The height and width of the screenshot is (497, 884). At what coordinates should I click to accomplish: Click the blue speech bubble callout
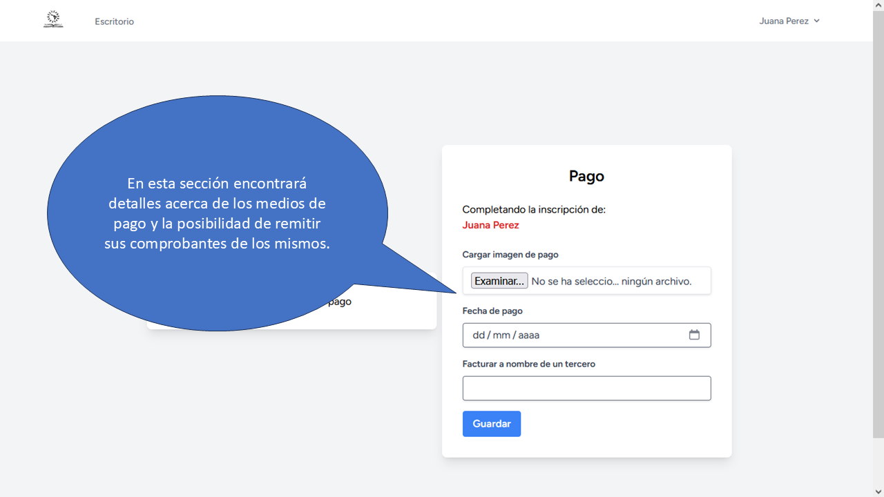tap(217, 213)
